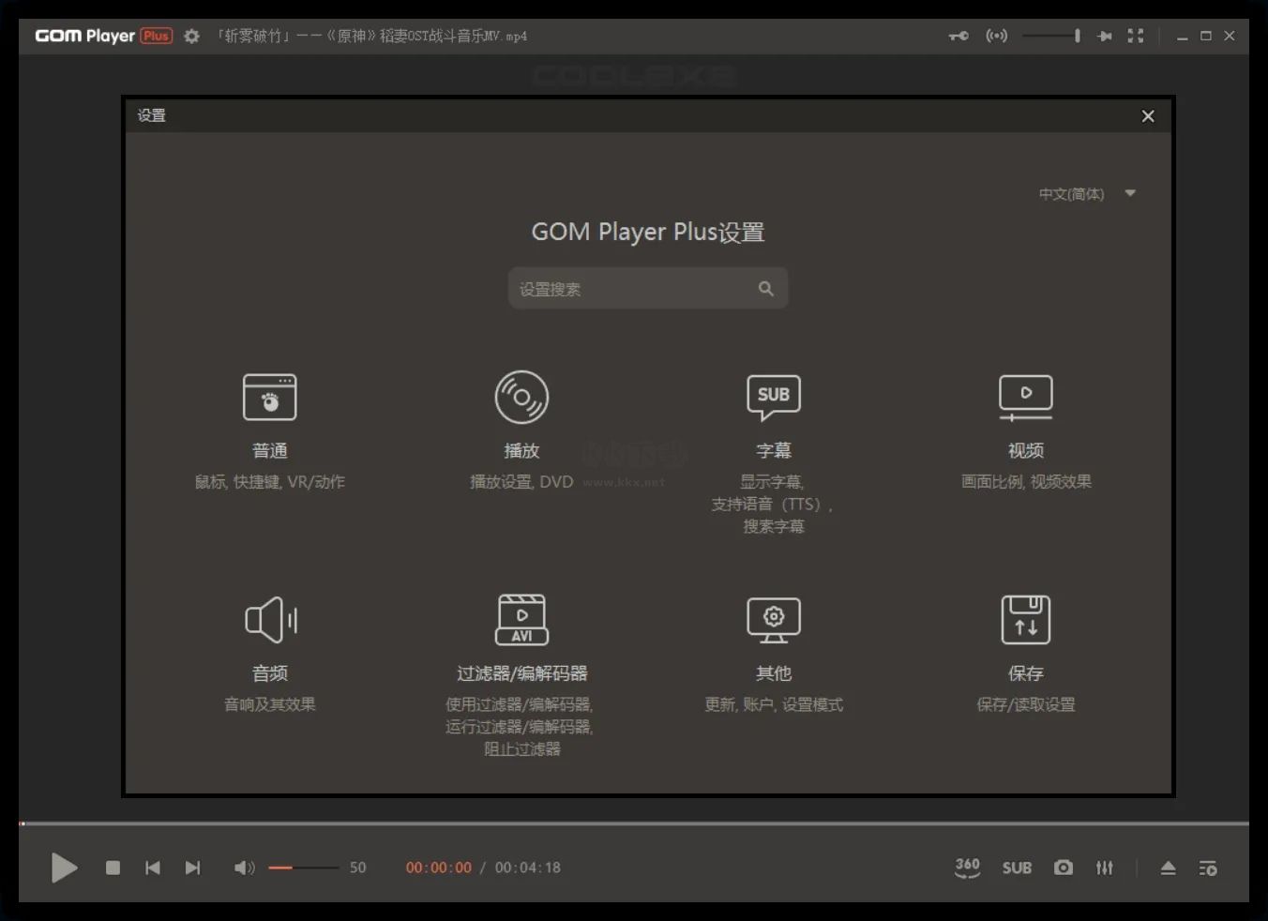Skip to the previous track
Image resolution: width=1268 pixels, height=921 pixels.
(152, 868)
